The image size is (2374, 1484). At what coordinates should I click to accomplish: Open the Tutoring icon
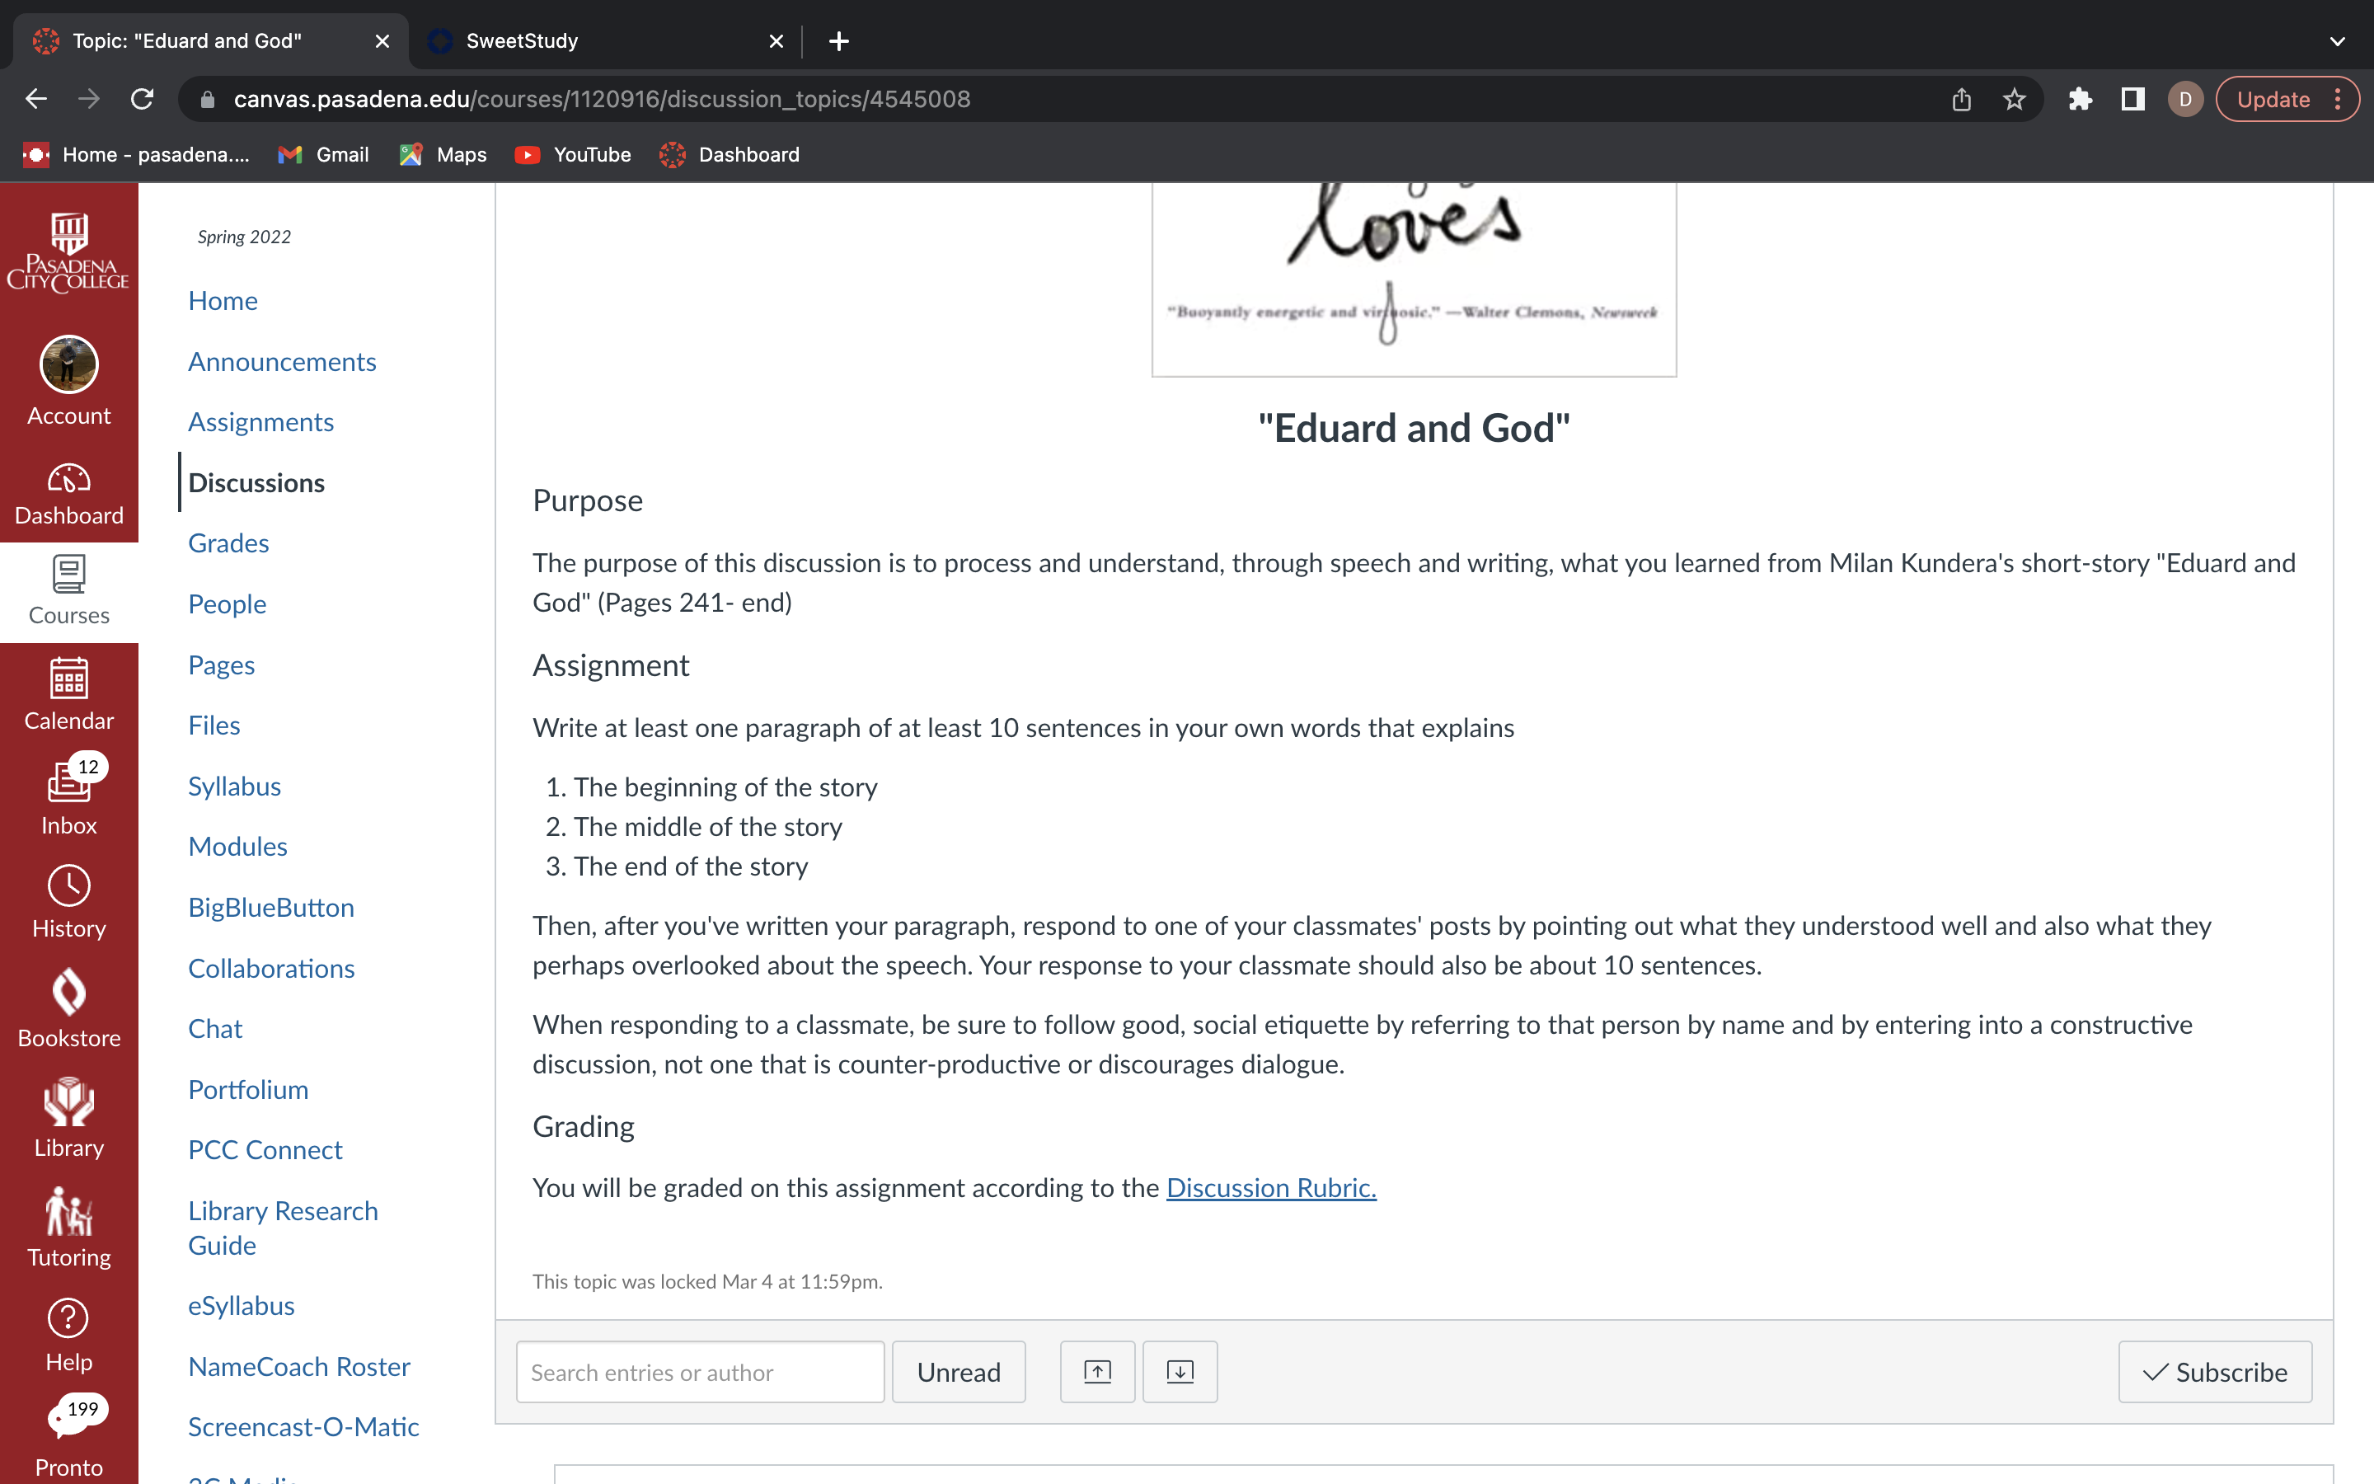[68, 1212]
